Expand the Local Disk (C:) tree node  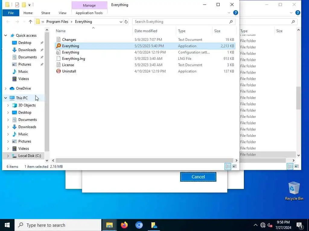click(8, 156)
